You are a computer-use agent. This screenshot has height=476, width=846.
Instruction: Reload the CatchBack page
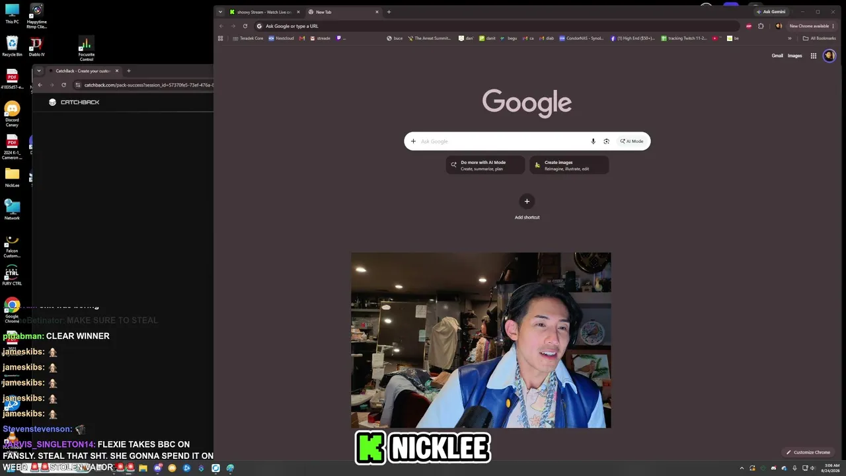[63, 85]
